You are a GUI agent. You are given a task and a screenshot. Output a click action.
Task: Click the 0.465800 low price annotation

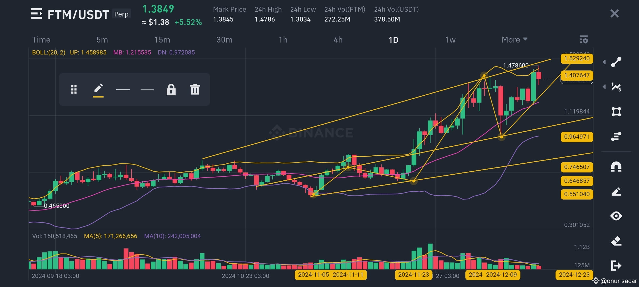pos(57,206)
